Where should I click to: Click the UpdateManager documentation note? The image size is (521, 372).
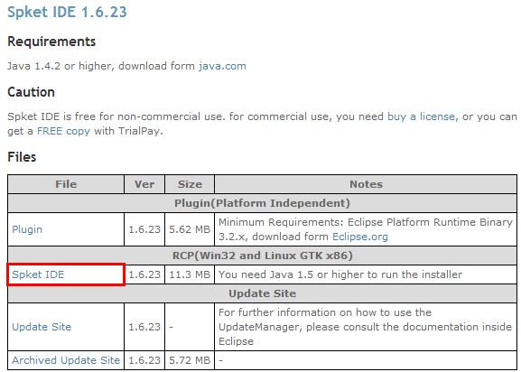[365, 327]
